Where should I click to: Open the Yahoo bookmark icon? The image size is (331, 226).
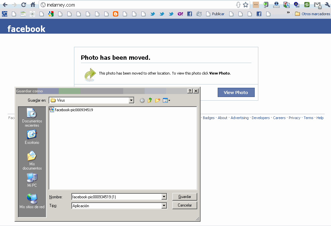(180, 14)
